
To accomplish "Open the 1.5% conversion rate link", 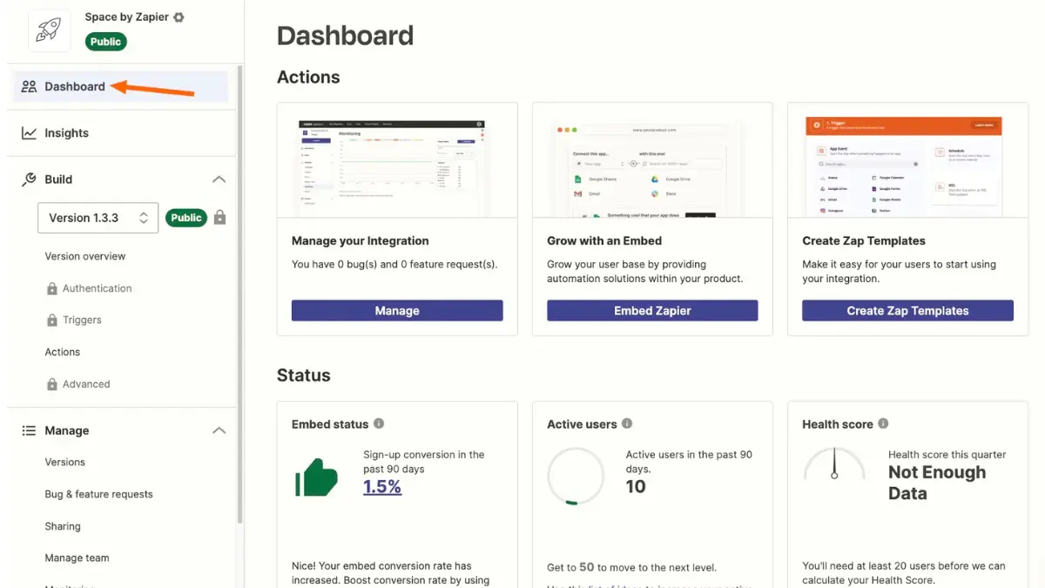I will (x=382, y=487).
